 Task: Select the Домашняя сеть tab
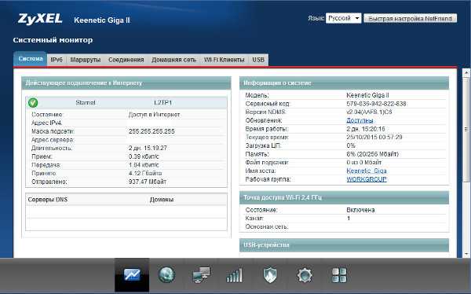point(174,60)
